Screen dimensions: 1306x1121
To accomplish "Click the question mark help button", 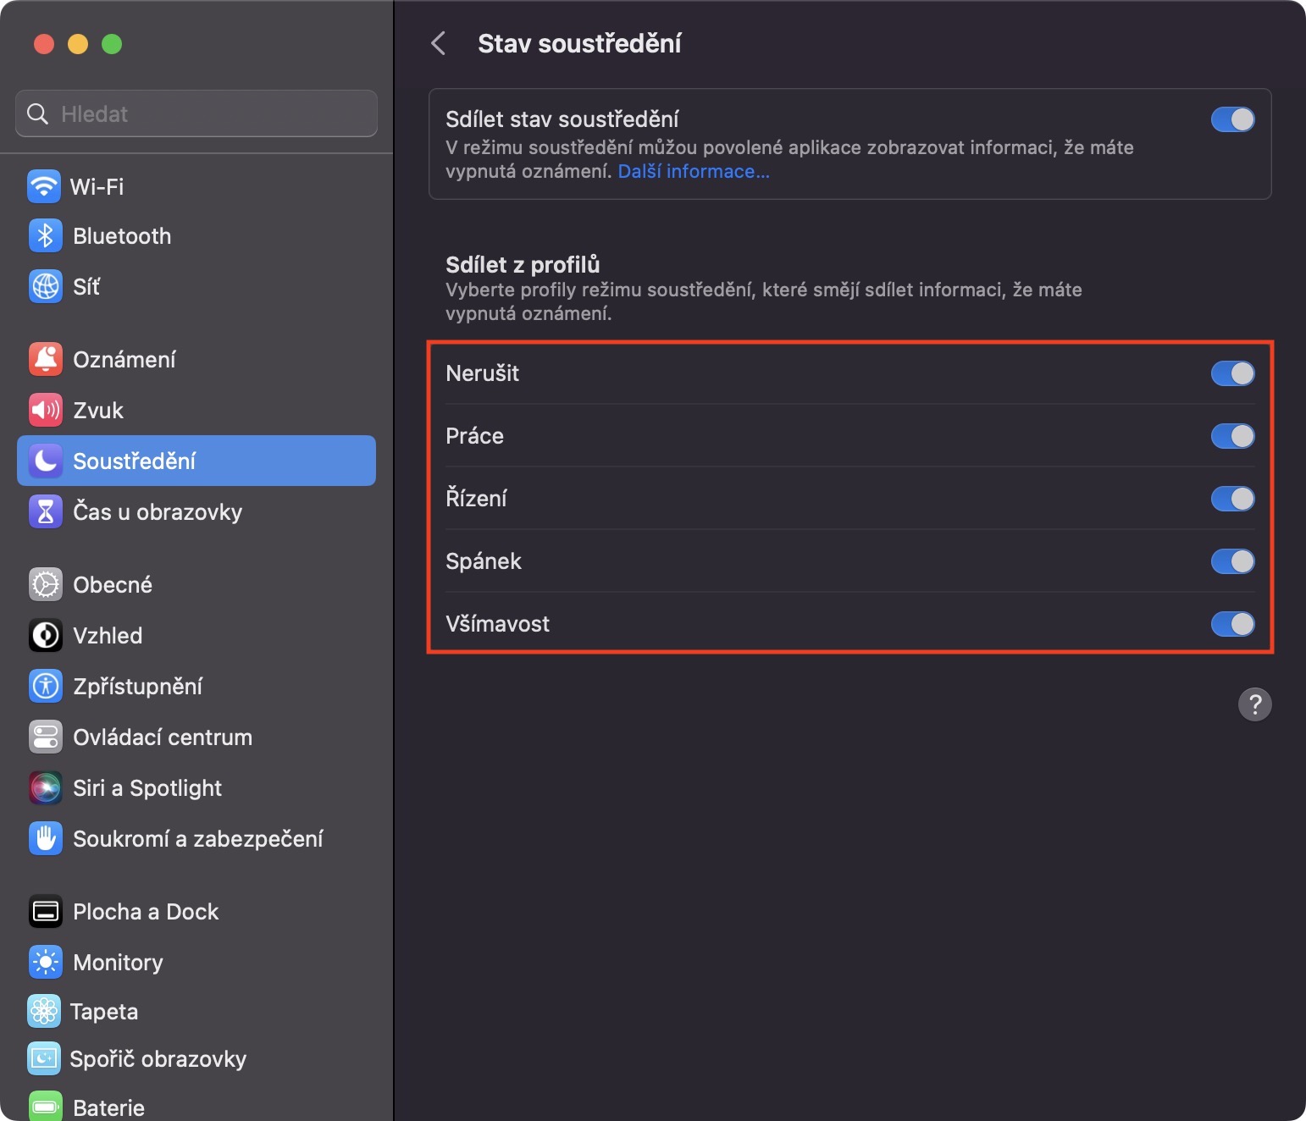I will (x=1254, y=704).
